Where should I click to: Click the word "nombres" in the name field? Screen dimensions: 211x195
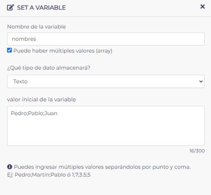coord(24,39)
